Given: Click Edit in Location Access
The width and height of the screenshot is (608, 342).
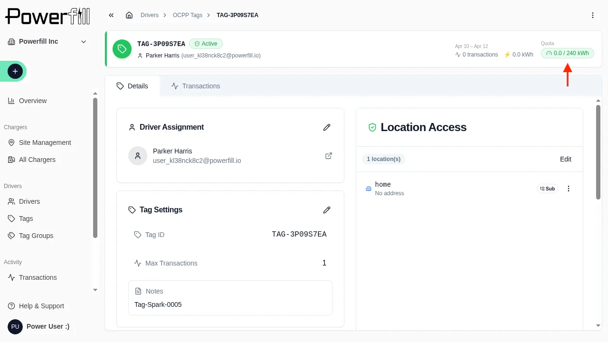Looking at the screenshot, I should click(x=566, y=159).
